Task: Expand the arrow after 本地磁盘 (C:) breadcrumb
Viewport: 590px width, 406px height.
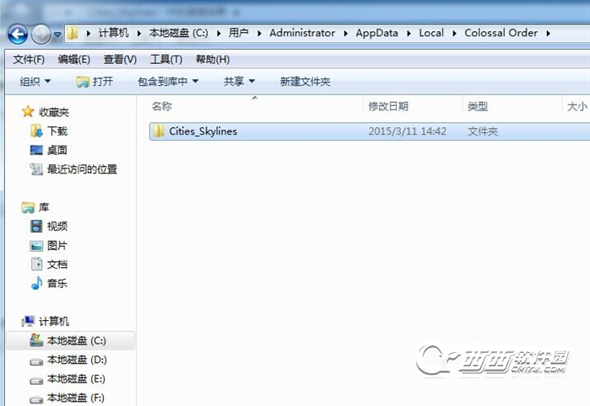Action: (x=219, y=34)
